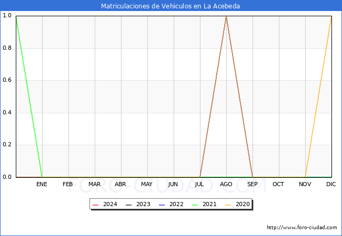Open the foro-ciudad.com URL link

point(302,228)
